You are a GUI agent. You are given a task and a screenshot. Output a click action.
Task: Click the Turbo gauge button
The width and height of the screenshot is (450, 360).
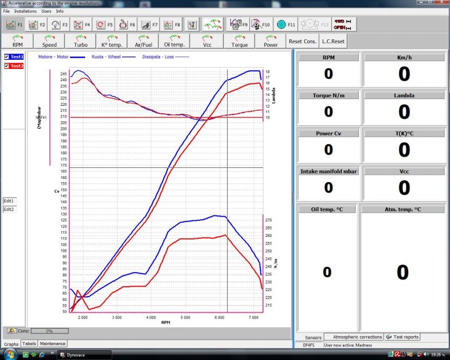coord(81,41)
